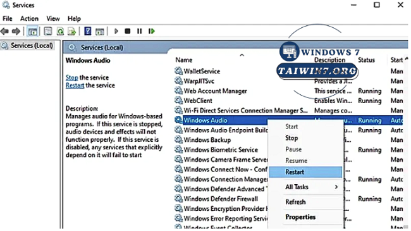
Task: Click the gear icon beside Windows Defender Firewall
Action: (178, 199)
